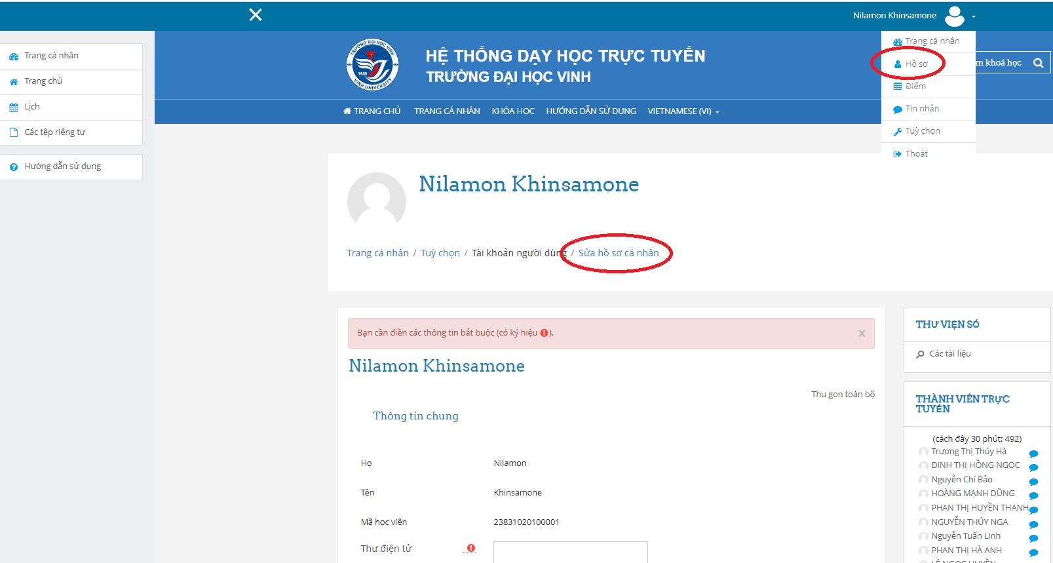Screen dimensions: 1053x563
Task: Click the search icon beside Các tài liệu
Action: (920, 355)
